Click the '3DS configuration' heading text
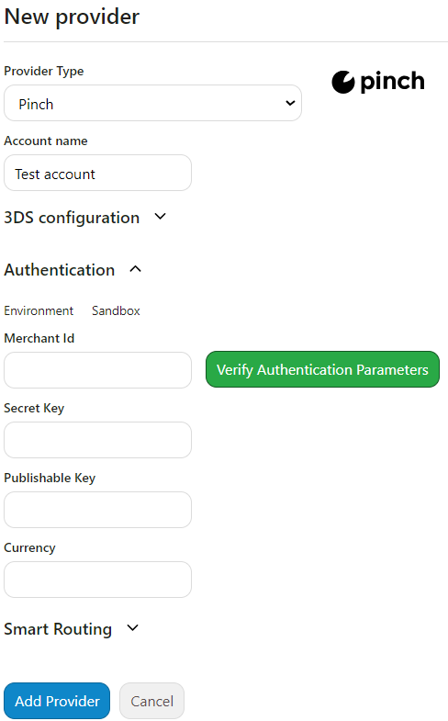 [72, 218]
